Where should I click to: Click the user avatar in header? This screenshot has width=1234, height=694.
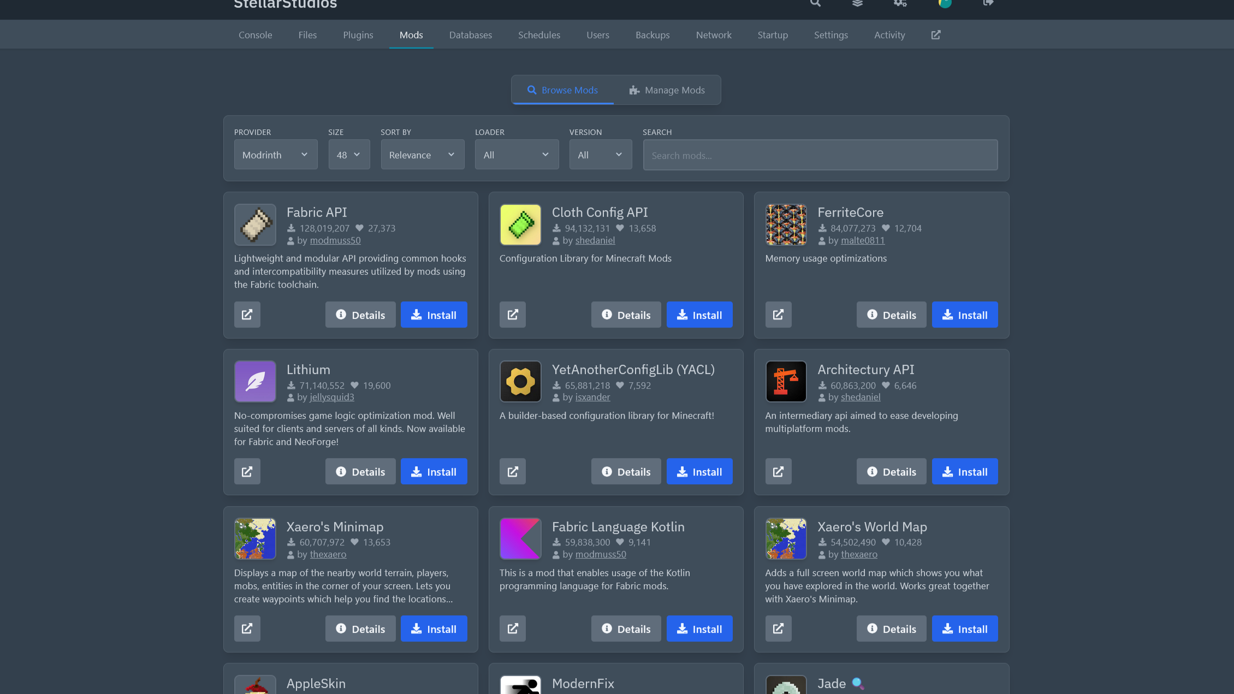point(945,3)
